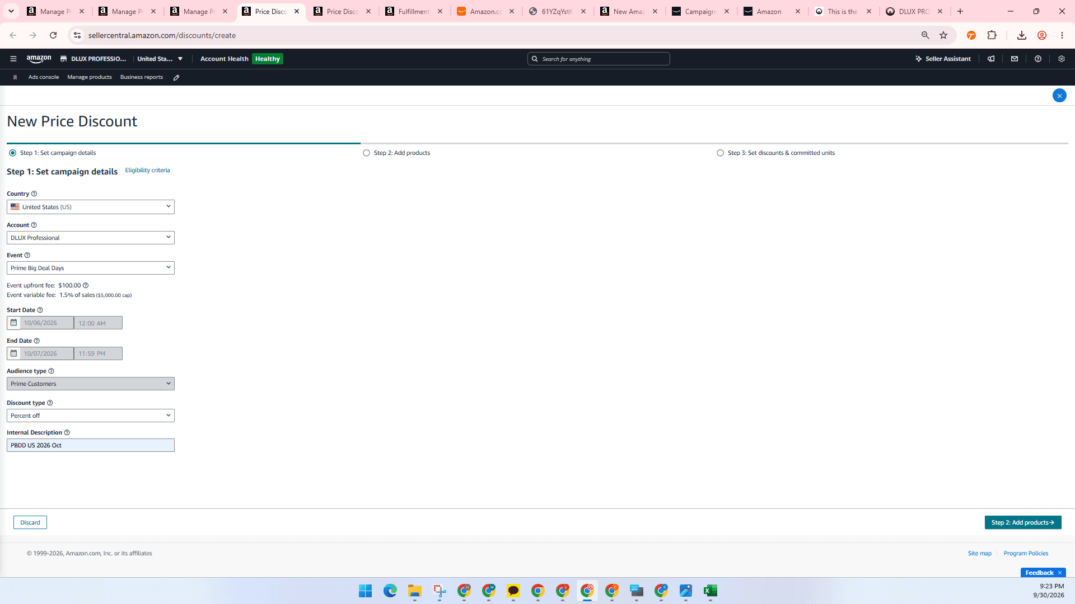Open the settings gear icon in the header

click(x=1062, y=59)
